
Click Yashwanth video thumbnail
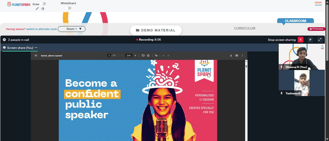(301, 83)
